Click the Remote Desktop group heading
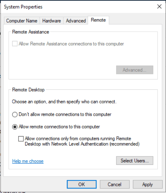Screen dimensions: 166x193 point(28,90)
